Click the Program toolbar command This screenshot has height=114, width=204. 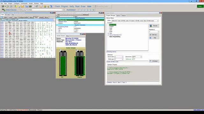point(64,6)
